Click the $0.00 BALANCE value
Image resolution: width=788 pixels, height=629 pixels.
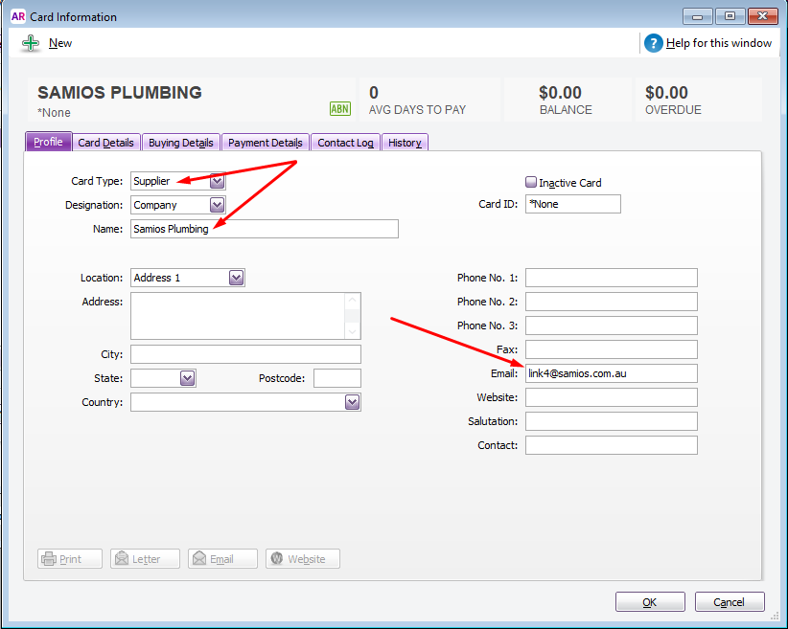[x=561, y=92]
